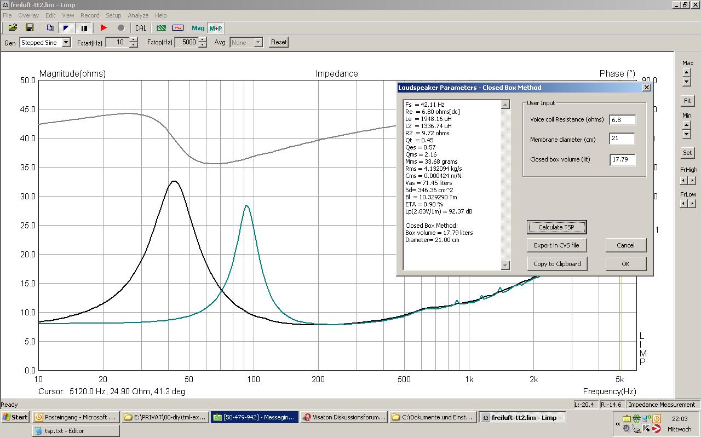
Task: Click the save floppy disk icon
Action: pyautogui.click(x=30, y=28)
